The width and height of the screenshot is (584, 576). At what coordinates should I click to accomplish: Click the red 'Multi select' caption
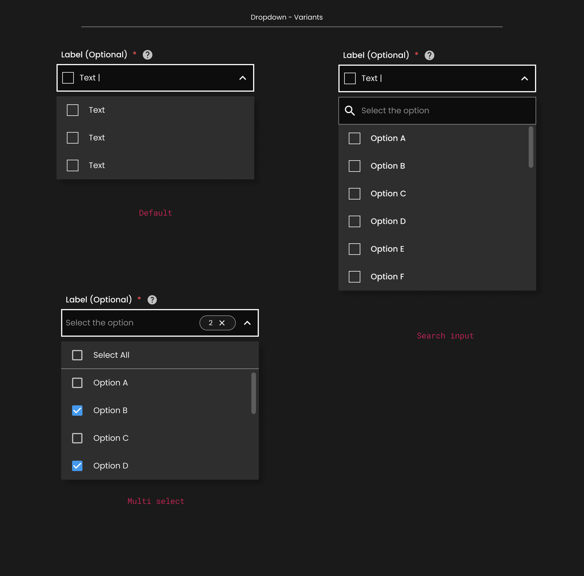[x=156, y=501]
